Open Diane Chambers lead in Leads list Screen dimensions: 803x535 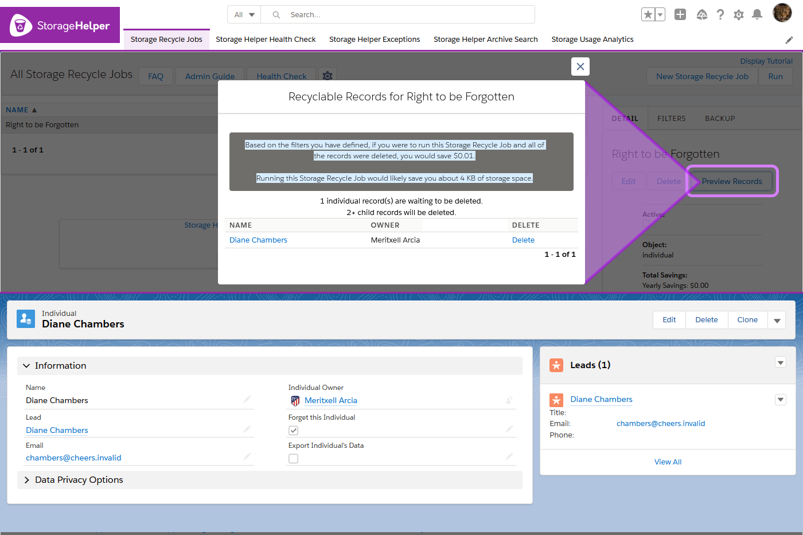[x=601, y=400]
